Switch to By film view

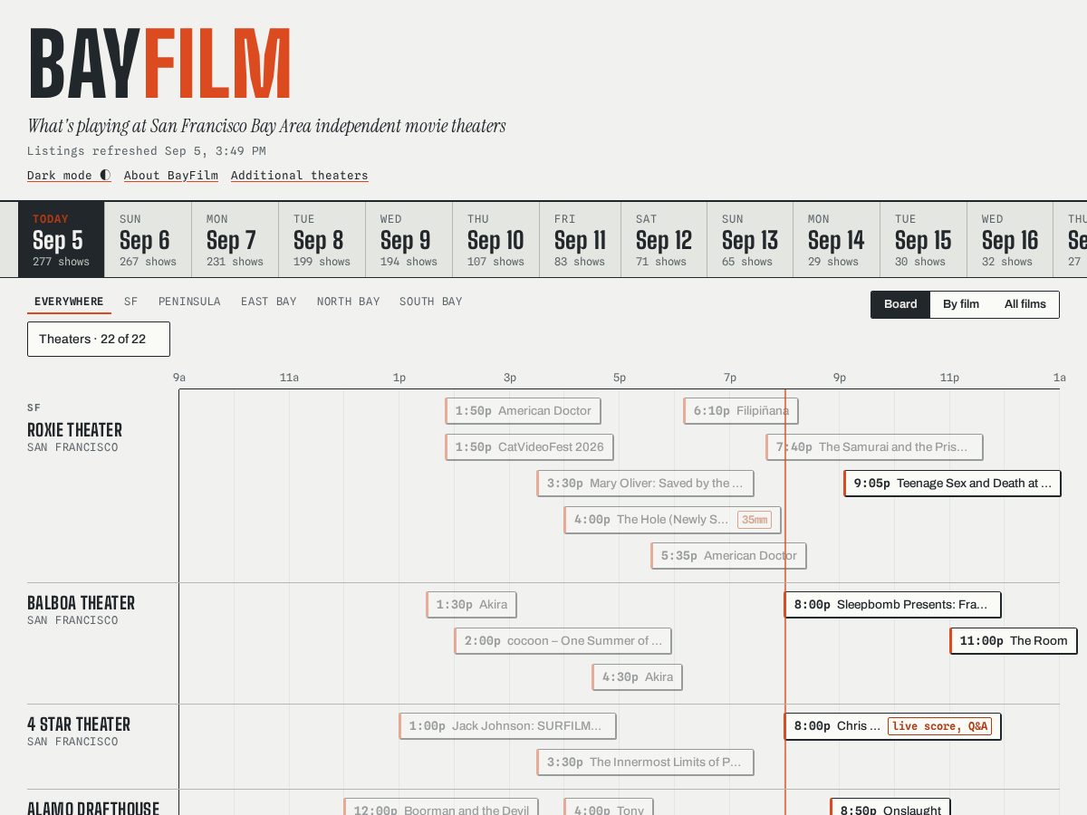point(961,304)
